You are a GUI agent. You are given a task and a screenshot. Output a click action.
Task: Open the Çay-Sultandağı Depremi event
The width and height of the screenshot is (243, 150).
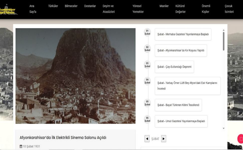pos(174,67)
